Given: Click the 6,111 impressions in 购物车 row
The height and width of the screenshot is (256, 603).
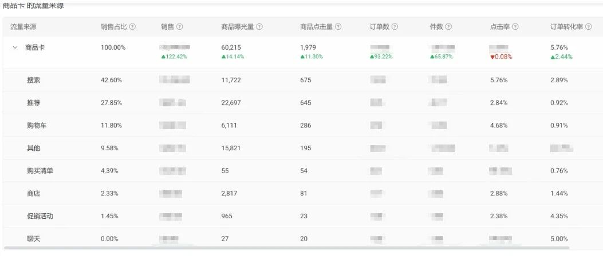Looking at the screenshot, I should 229,126.
